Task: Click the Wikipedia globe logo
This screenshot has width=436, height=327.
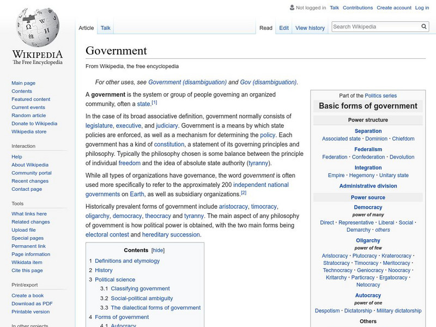Action: coord(38,27)
